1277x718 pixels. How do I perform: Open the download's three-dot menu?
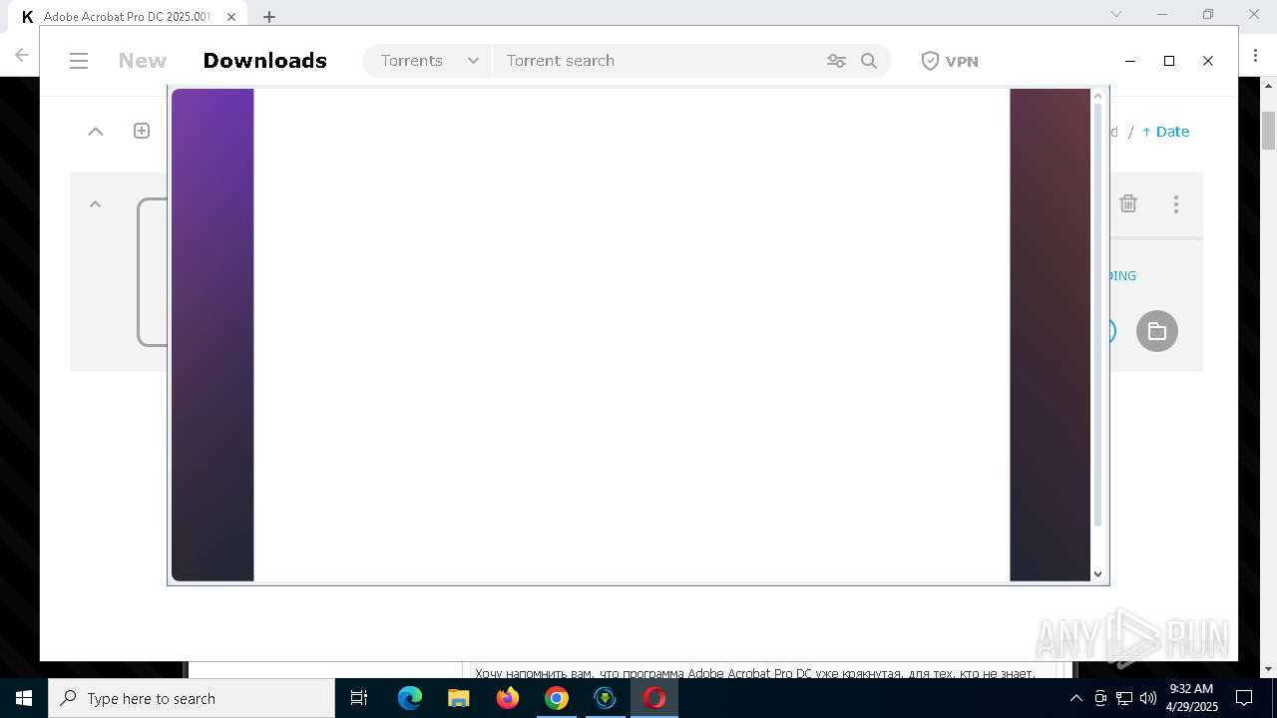1176,203
